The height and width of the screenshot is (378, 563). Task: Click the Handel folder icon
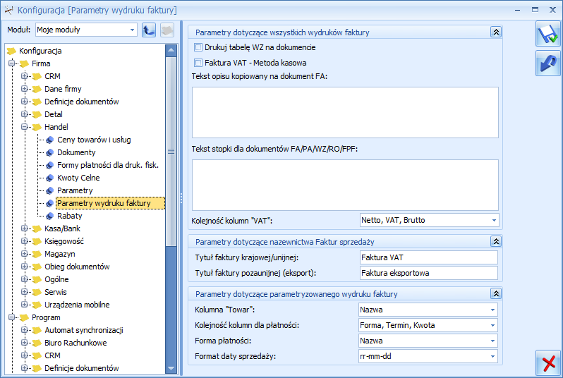pos(37,127)
